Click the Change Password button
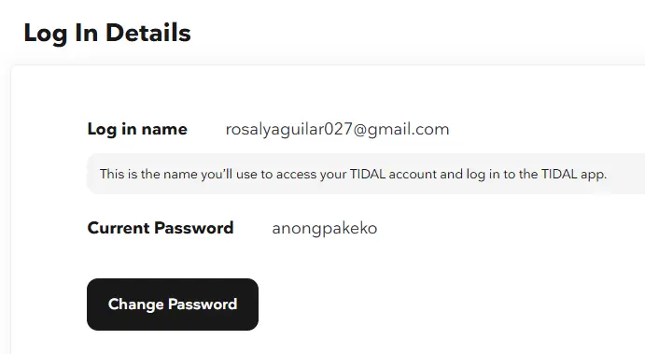 tap(173, 304)
